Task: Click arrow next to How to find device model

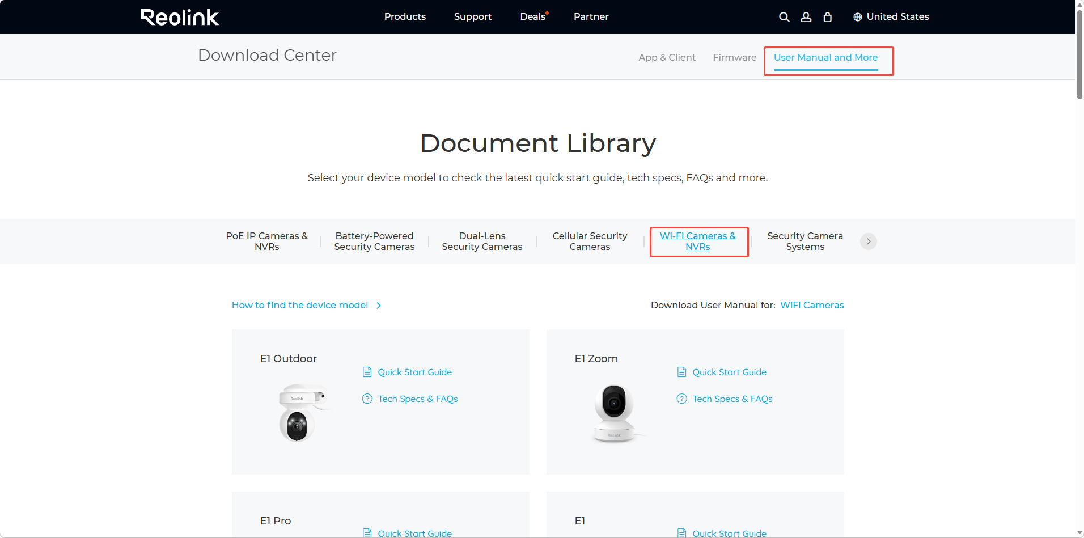Action: [379, 306]
